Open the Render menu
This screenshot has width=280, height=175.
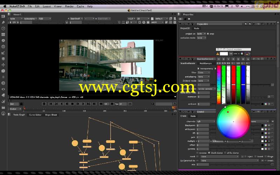(69, 6)
